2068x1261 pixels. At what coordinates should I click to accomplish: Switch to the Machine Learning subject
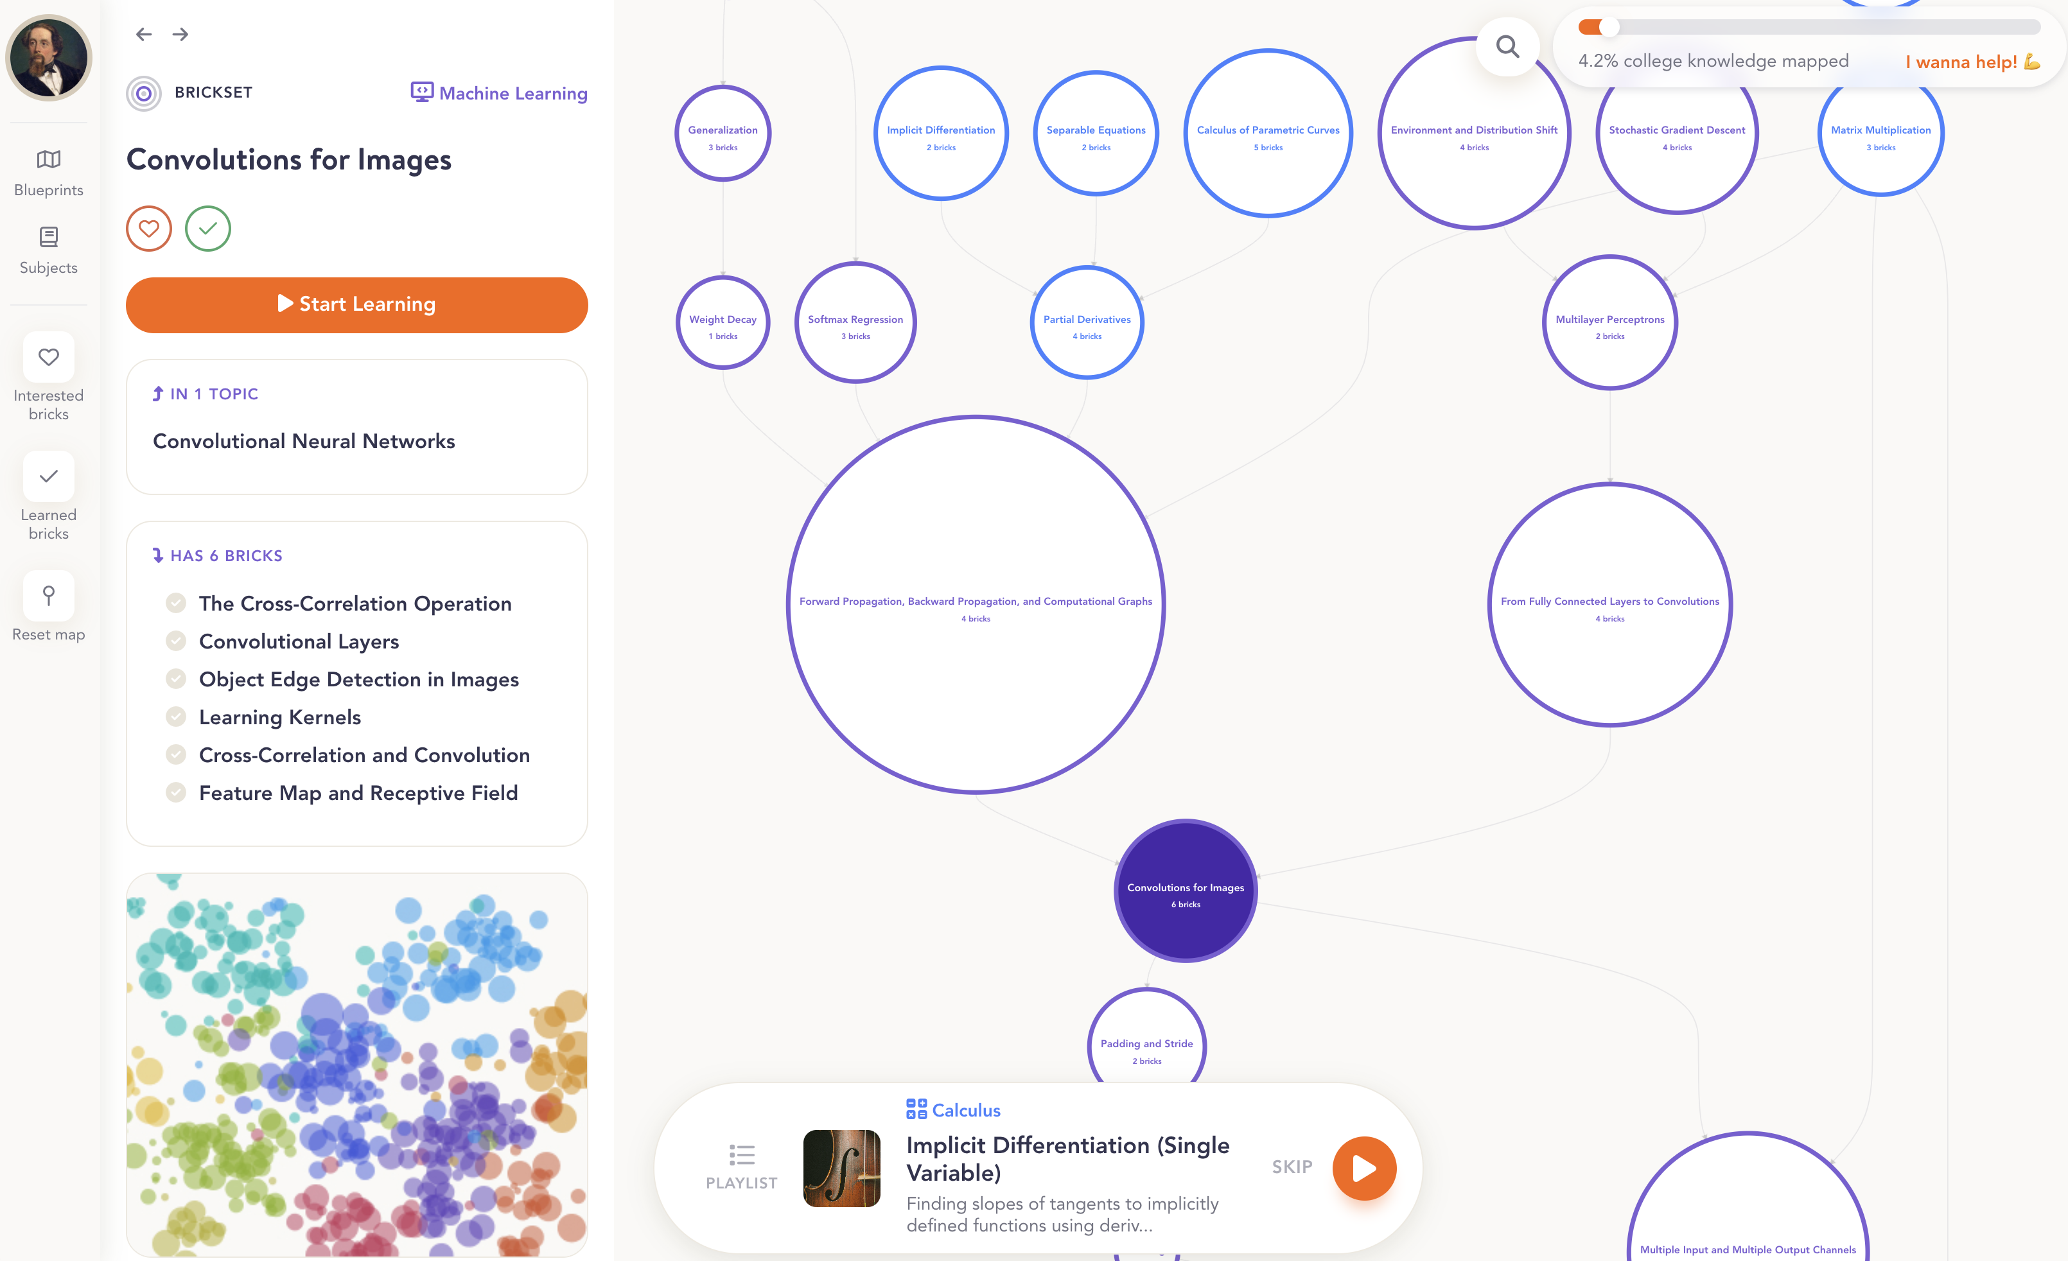500,93
